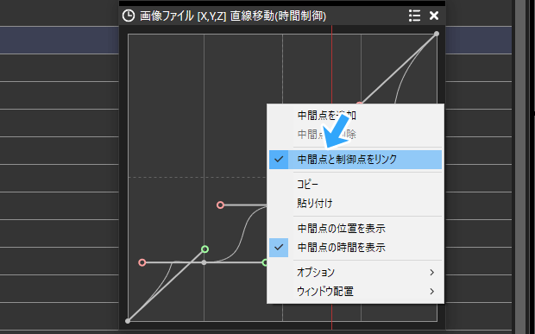Expand the ウィンドウ配置 submenu
The width and height of the screenshot is (535, 334).
356,292
